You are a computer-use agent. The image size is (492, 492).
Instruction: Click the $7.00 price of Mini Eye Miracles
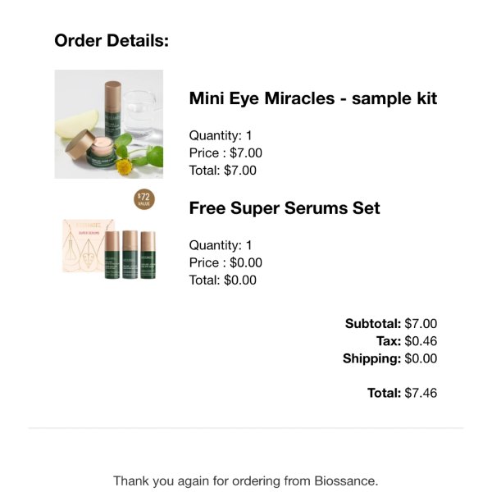(x=246, y=153)
